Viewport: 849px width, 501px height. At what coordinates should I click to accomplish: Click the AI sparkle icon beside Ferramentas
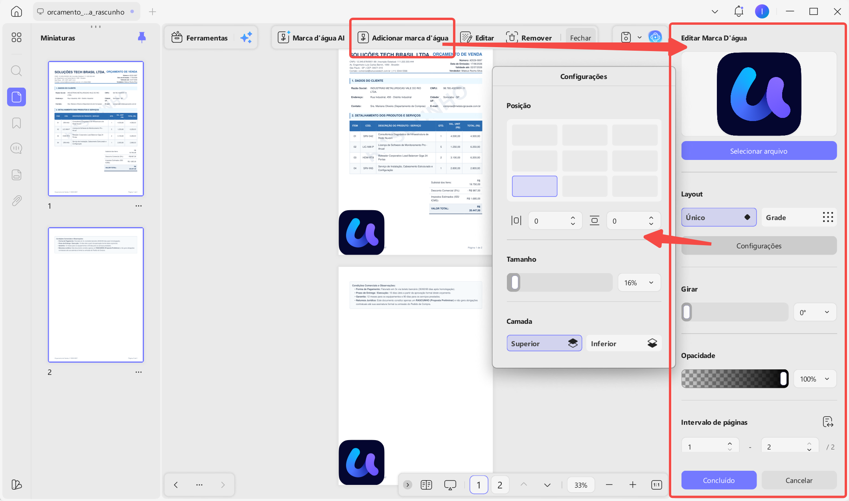[x=246, y=38]
